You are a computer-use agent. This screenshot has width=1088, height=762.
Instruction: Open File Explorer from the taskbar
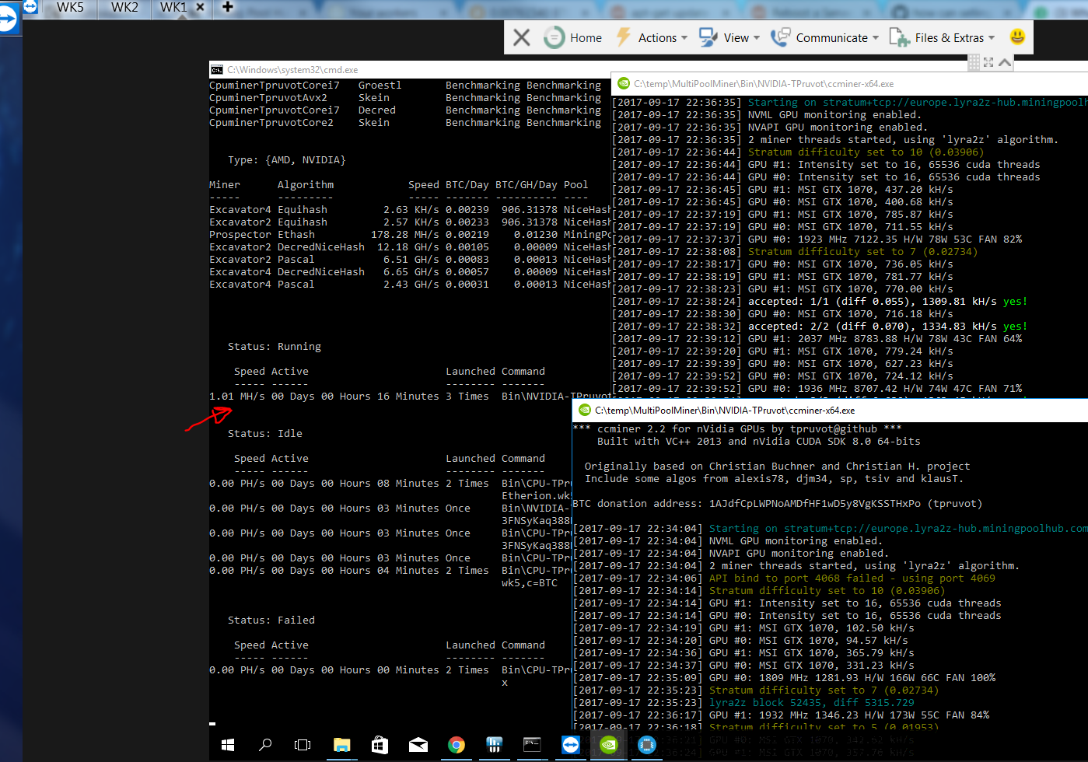[x=341, y=745]
